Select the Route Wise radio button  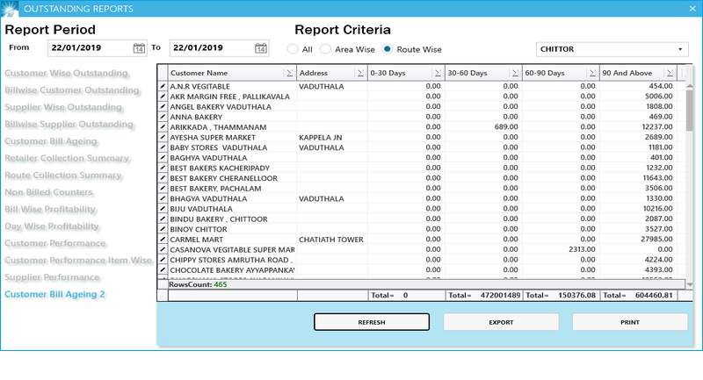tap(388, 49)
